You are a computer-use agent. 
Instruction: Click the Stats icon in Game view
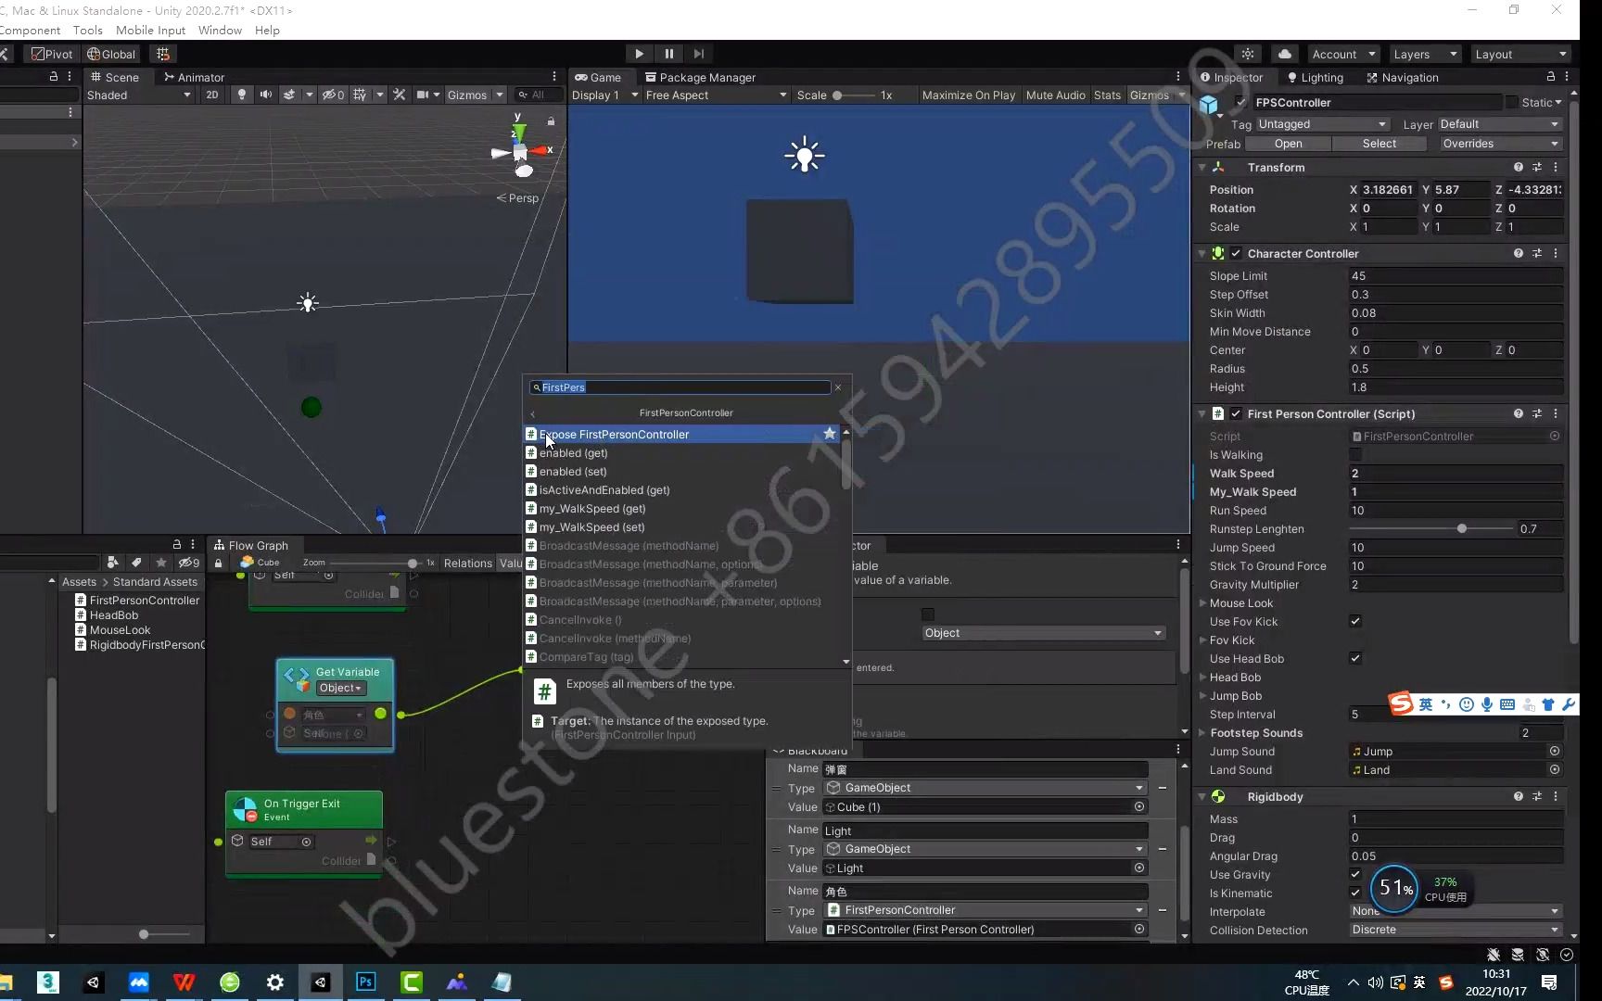coord(1107,95)
